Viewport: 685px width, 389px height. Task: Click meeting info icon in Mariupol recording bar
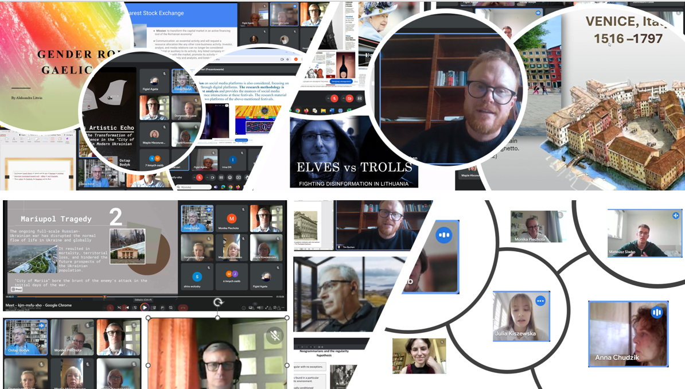coord(244,308)
